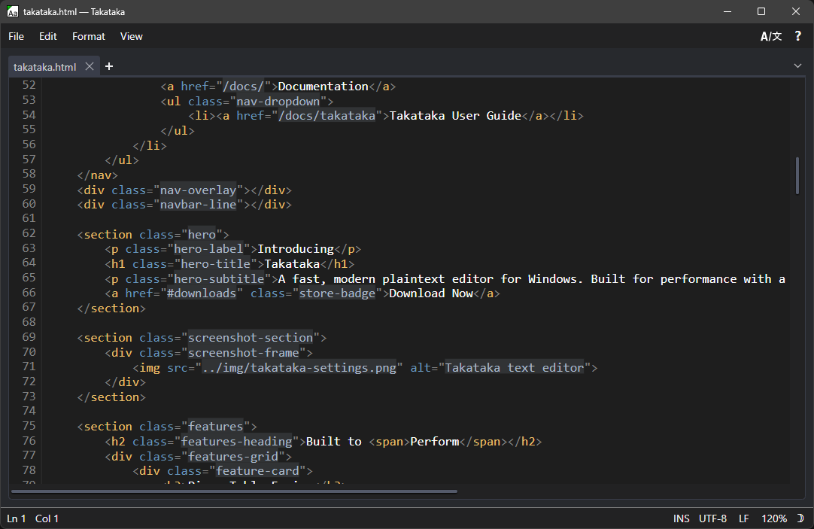Image resolution: width=814 pixels, height=529 pixels.
Task: Expand the tab list chevron
Action: coord(797,66)
